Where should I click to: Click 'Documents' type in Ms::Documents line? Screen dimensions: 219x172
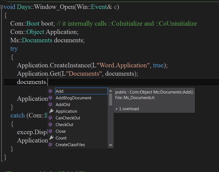37,40
